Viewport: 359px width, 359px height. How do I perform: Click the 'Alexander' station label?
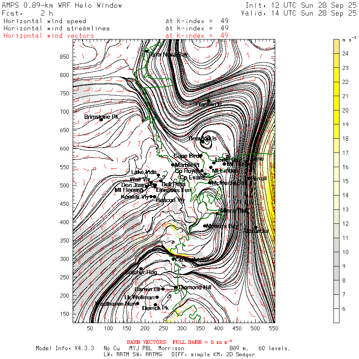[256, 231]
